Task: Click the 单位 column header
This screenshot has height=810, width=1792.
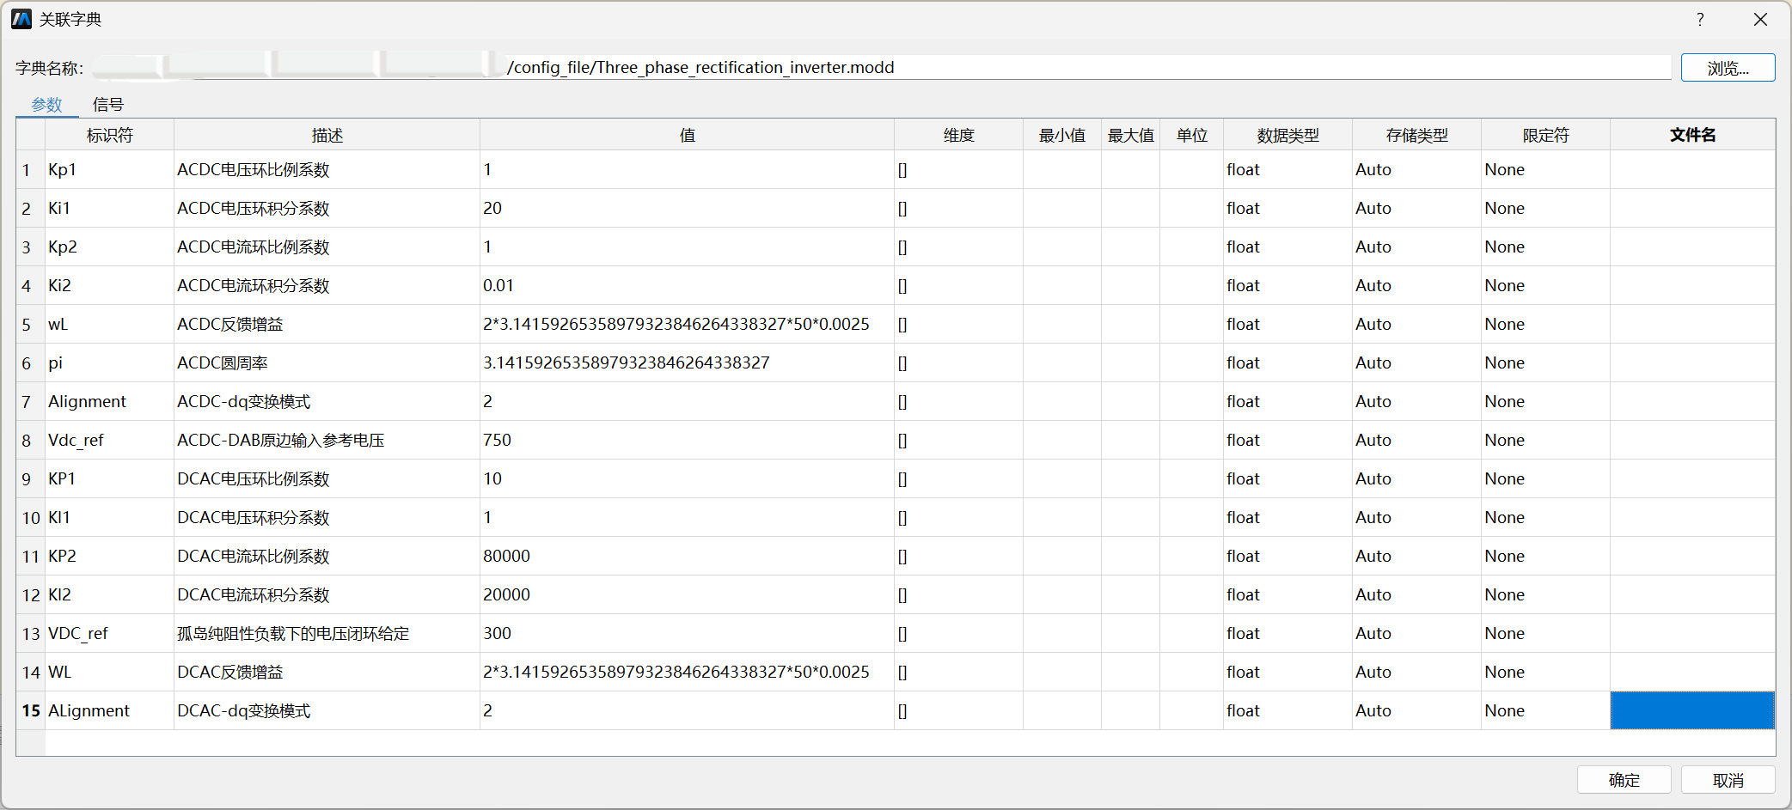Action: coord(1192,135)
